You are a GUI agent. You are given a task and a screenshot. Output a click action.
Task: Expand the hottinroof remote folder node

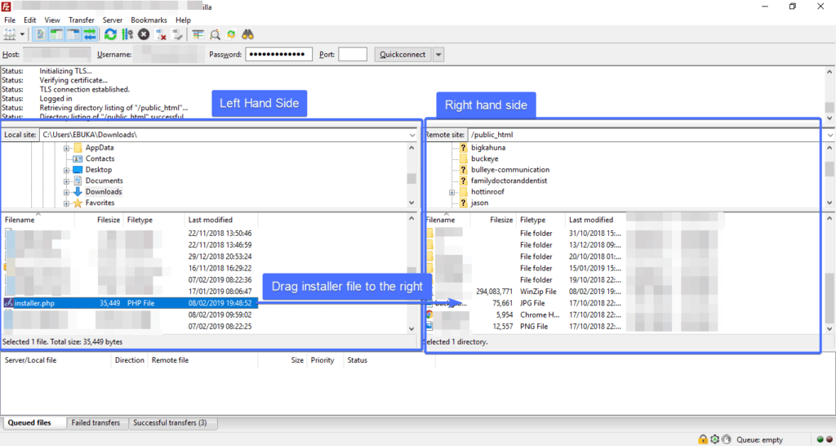point(451,192)
